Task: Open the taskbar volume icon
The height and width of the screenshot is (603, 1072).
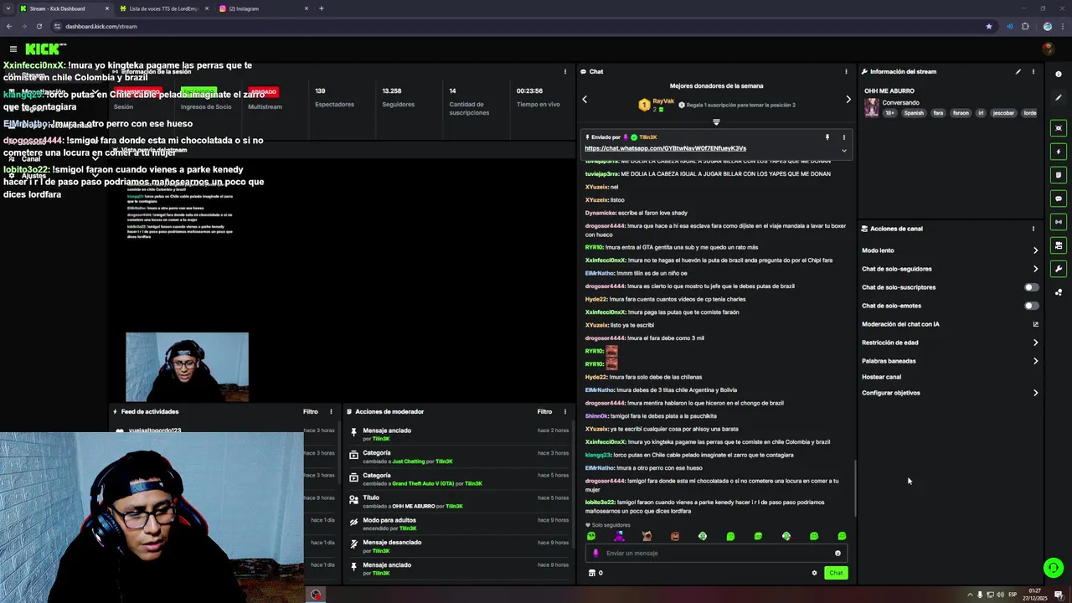Action: click(x=1001, y=595)
